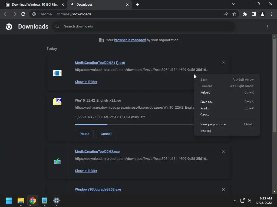The image size is (277, 207).
Task: Remove Windows10Upgrade9252.exe from the list
Action: tap(223, 189)
